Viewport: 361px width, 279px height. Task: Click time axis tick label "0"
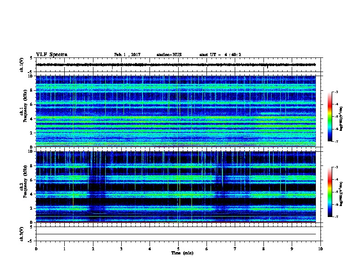point(36,249)
